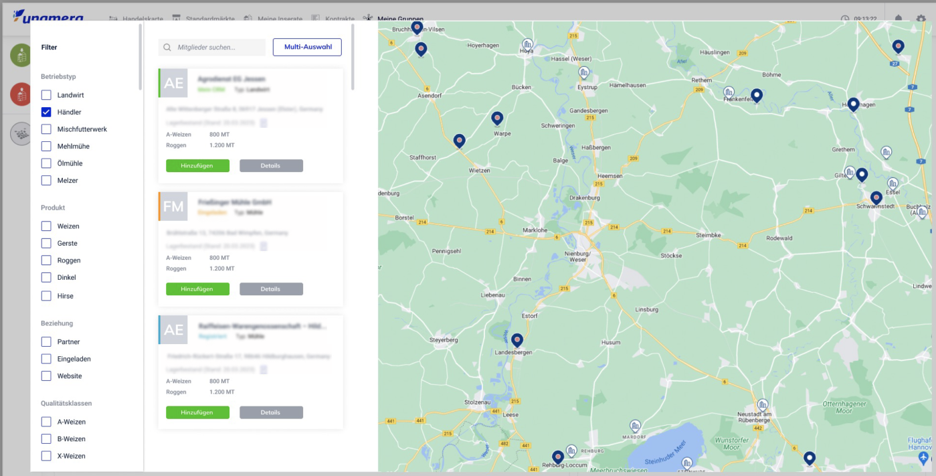Click the Multi-Auswahl button
The image size is (936, 476).
point(307,47)
